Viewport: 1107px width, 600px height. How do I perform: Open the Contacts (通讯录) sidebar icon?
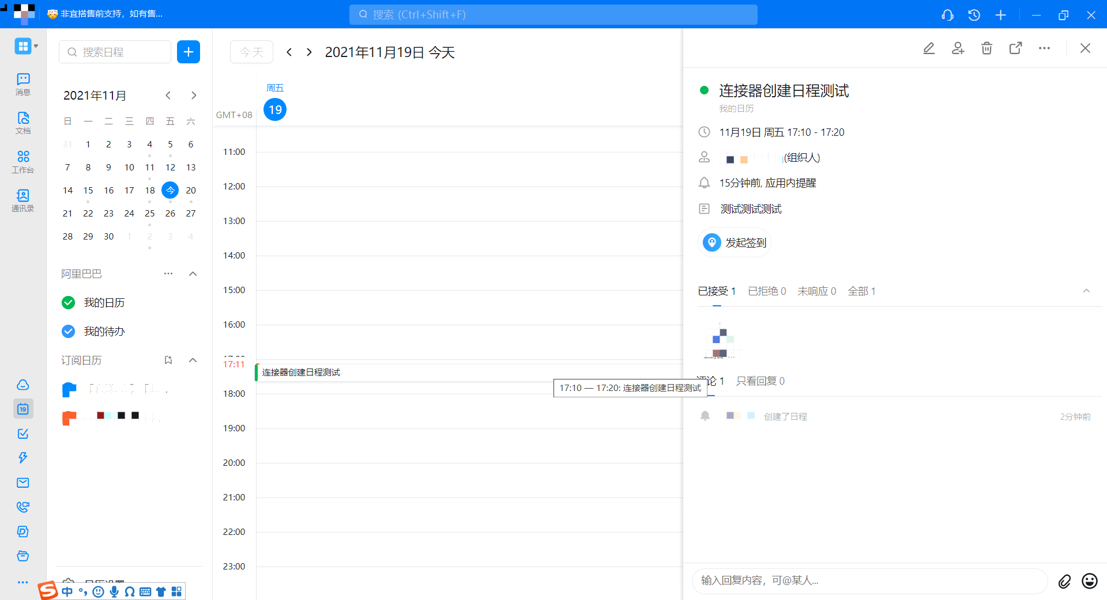pyautogui.click(x=23, y=200)
